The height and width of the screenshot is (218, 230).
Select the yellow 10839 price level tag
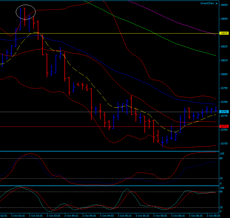coord(224,33)
